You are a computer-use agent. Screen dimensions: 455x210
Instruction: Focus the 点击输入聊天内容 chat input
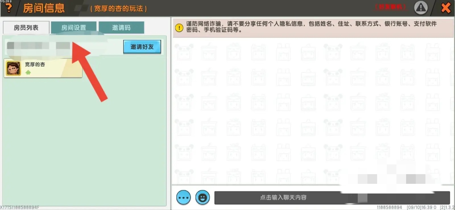[x=283, y=197]
